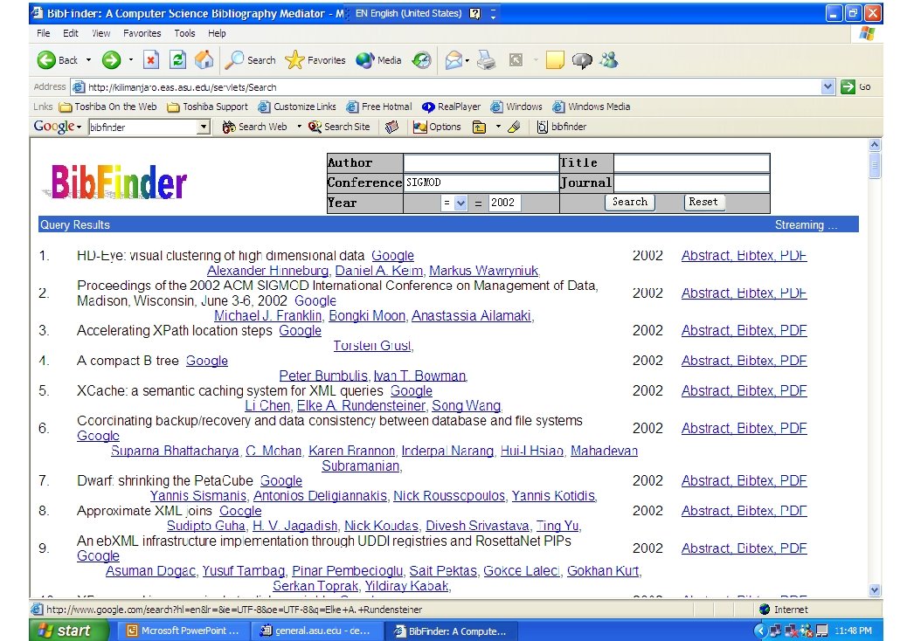Open the Favorites star button

point(315,60)
